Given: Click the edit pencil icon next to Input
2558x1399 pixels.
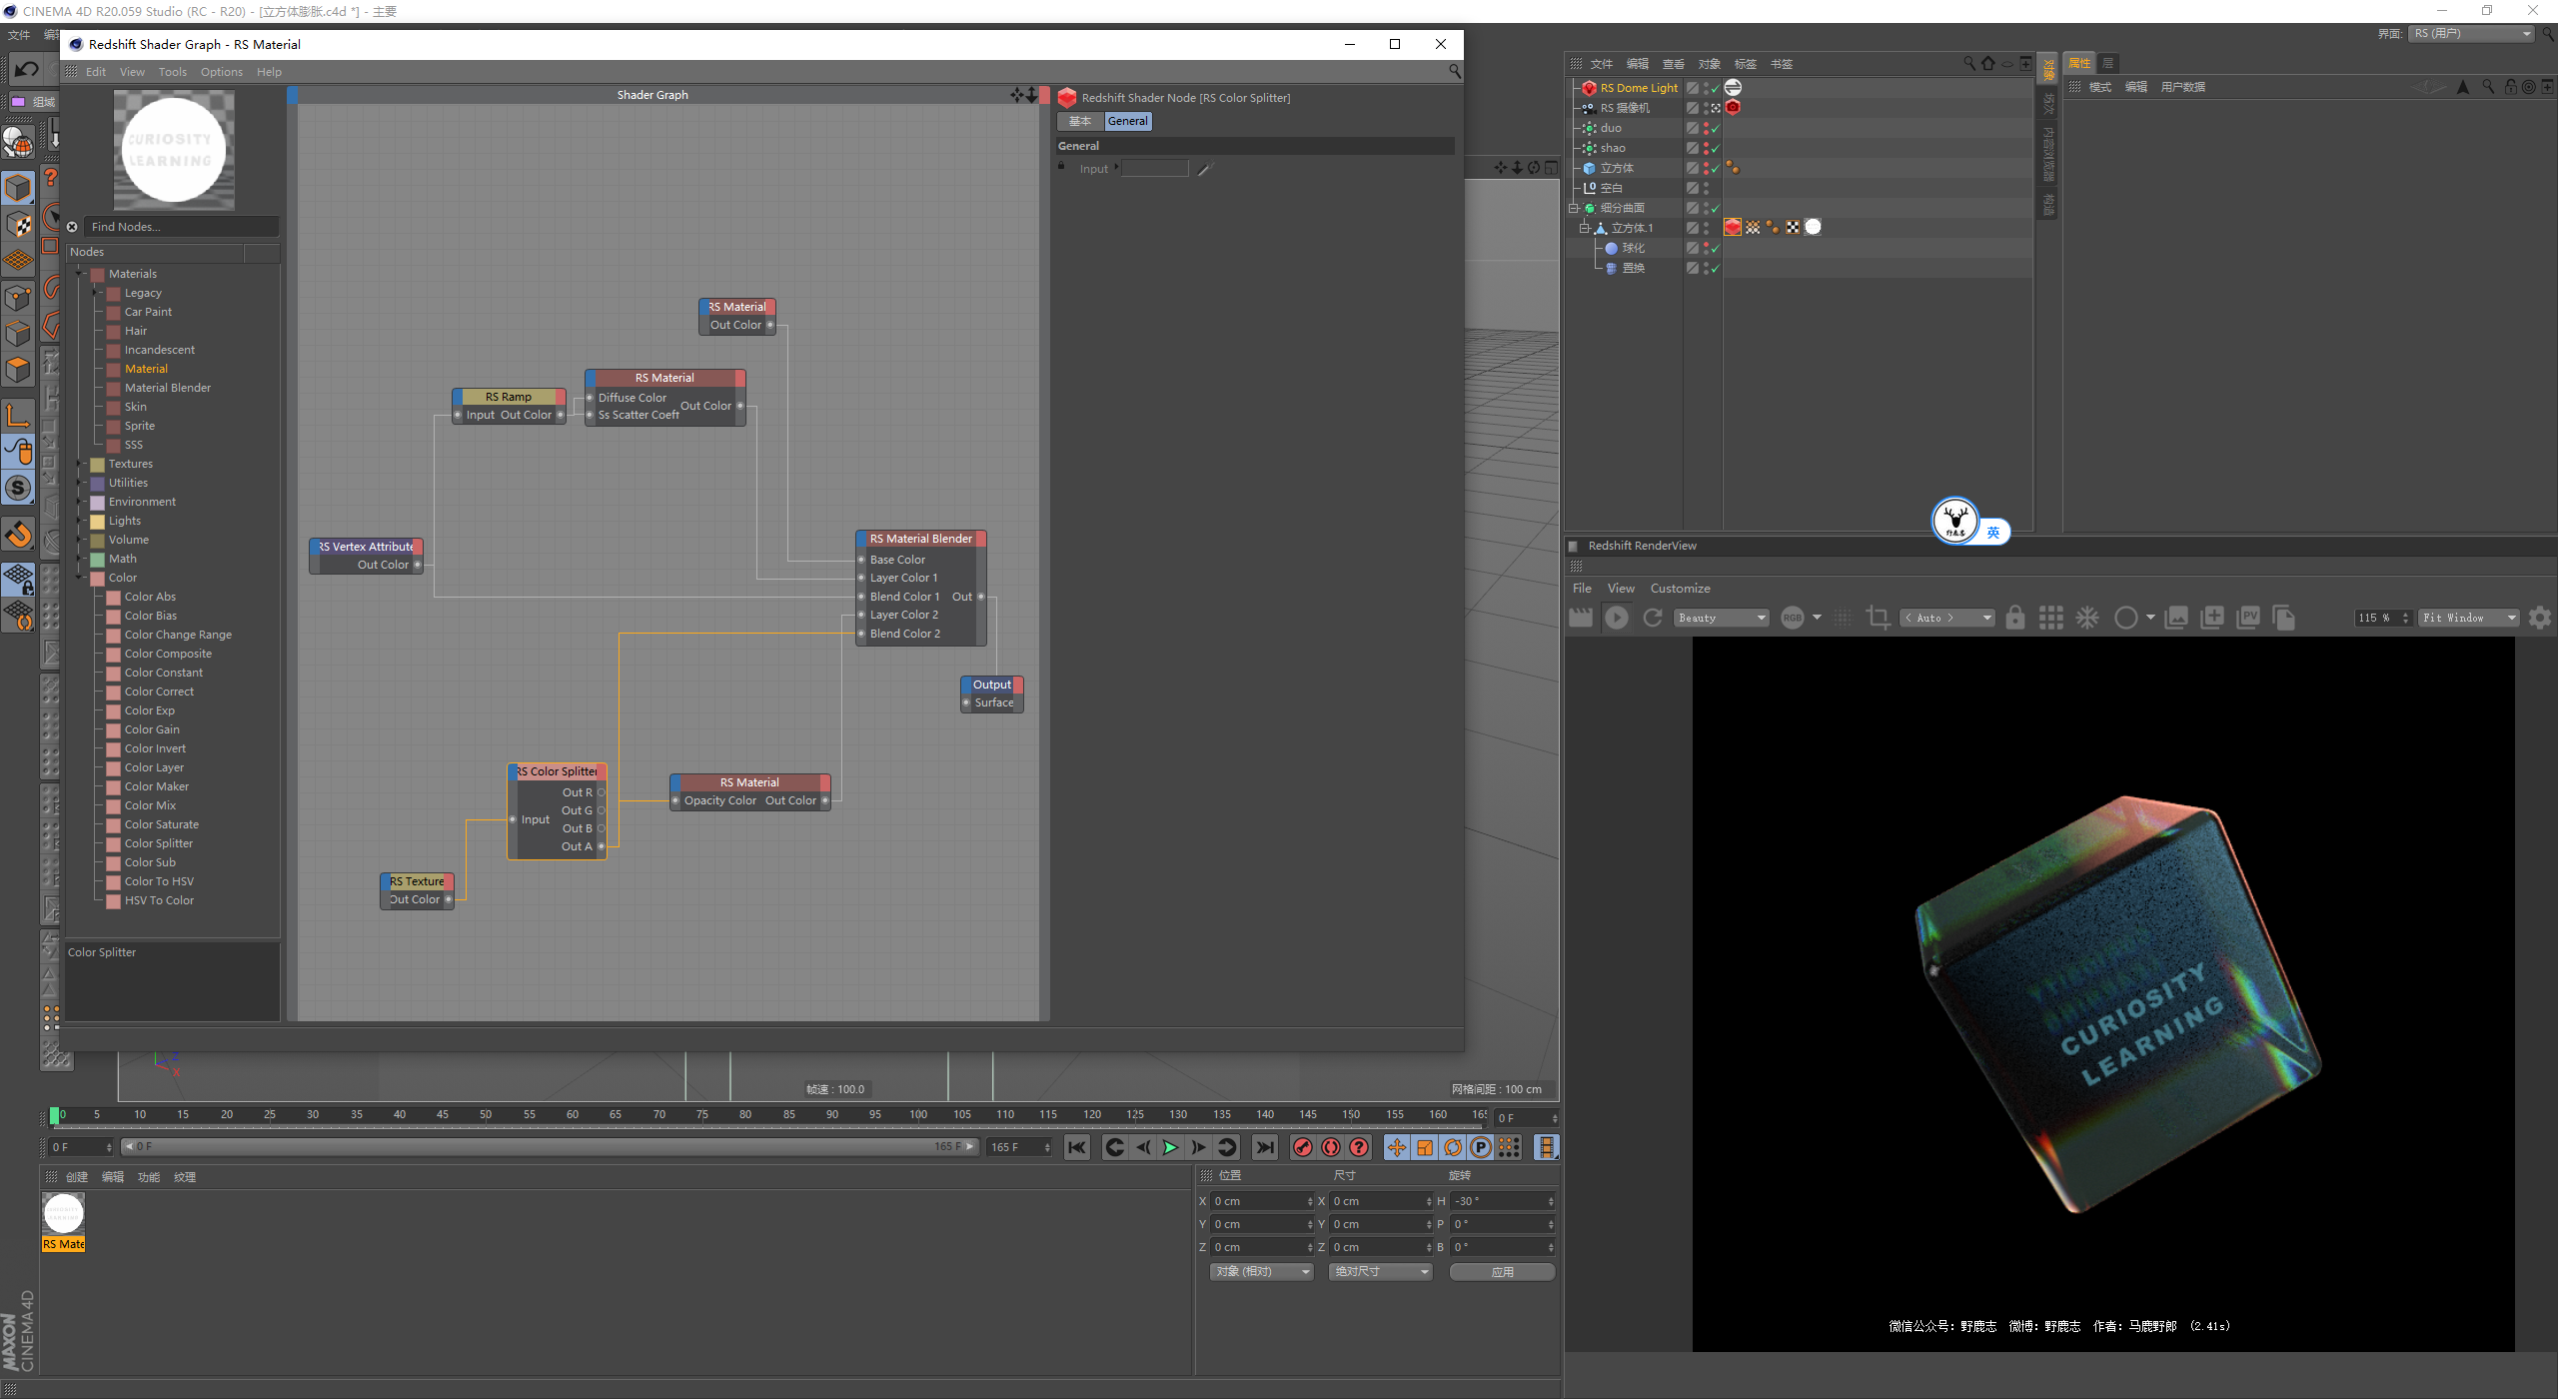Looking at the screenshot, I should [1205, 169].
